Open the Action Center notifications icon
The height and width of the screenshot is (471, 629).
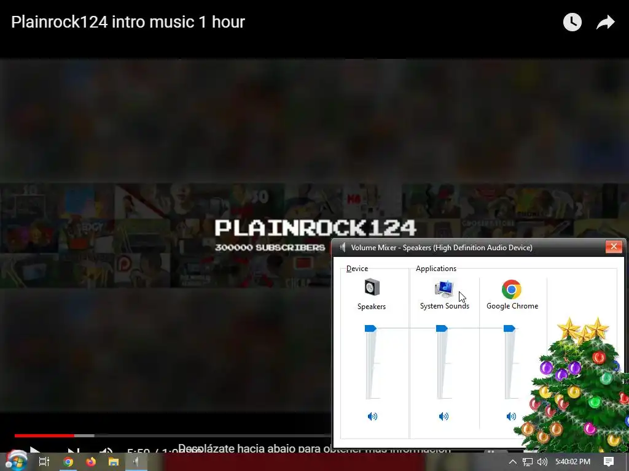(609, 462)
